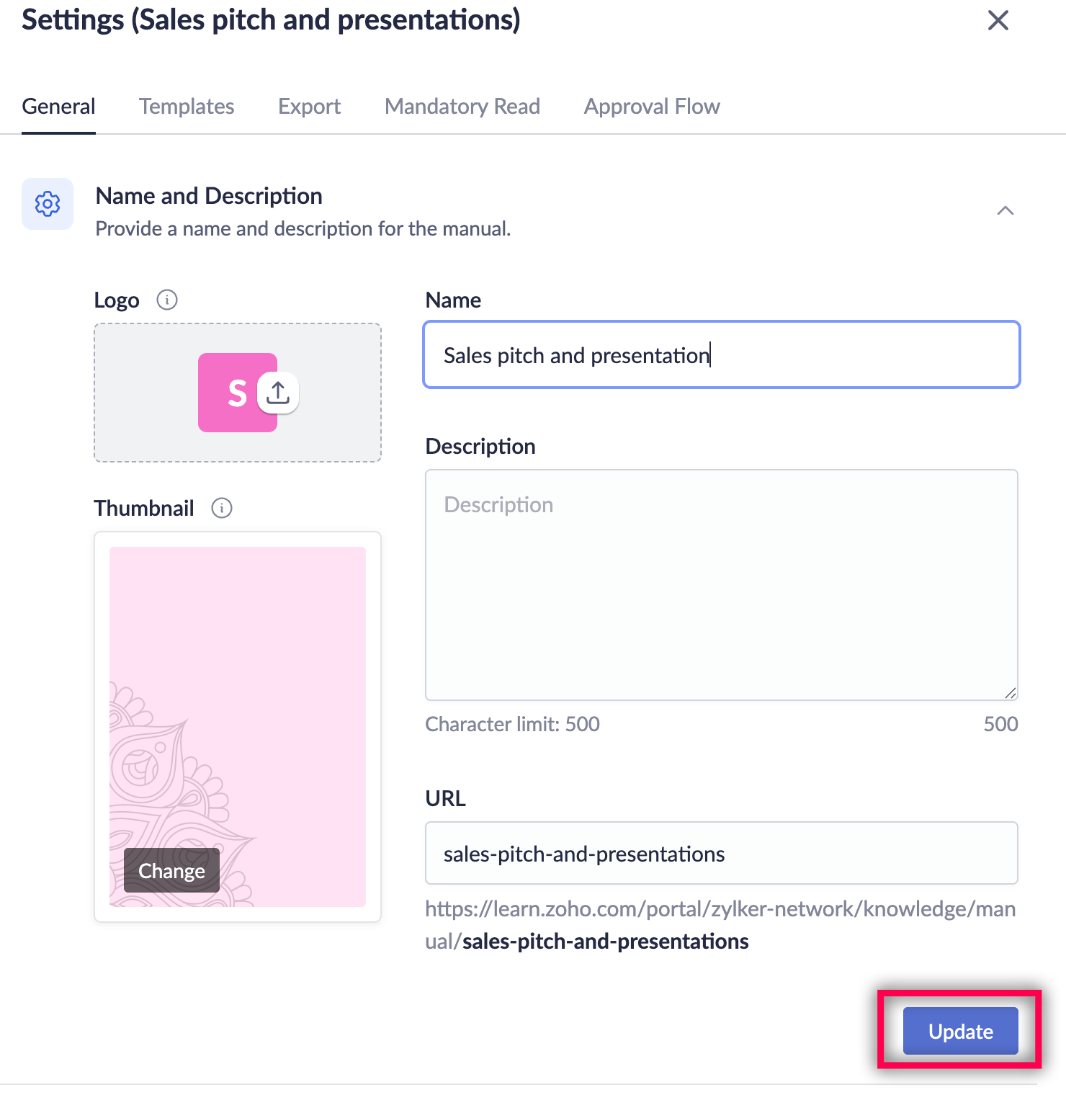Click the pink thumbnail preview image
The width and height of the screenshot is (1066, 1095).
coord(238,726)
